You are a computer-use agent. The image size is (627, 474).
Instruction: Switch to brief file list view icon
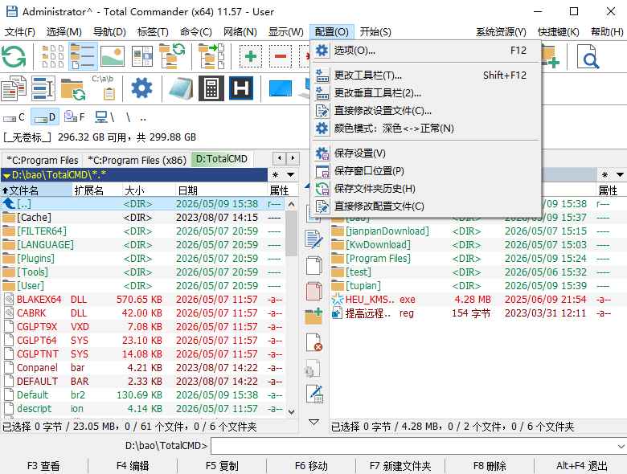53,56
